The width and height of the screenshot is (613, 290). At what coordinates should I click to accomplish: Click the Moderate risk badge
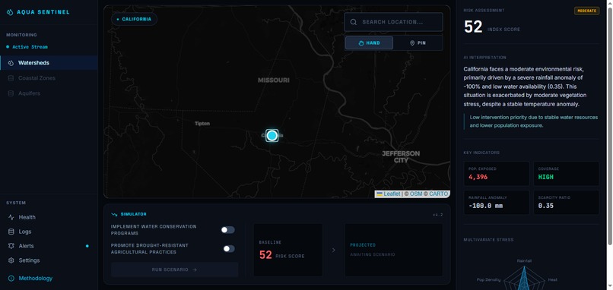pyautogui.click(x=587, y=11)
